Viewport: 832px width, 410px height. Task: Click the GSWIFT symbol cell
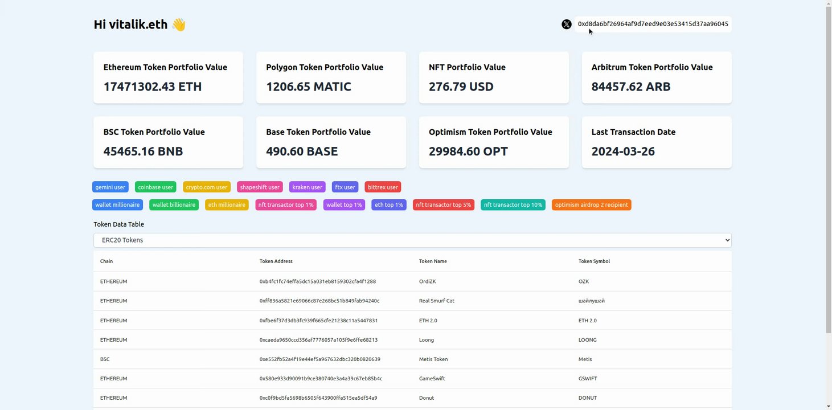(588, 379)
